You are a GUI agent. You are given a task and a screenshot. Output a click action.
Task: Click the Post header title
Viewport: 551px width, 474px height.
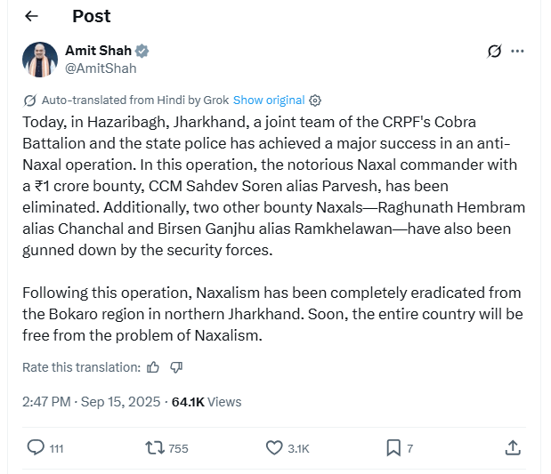click(x=92, y=16)
